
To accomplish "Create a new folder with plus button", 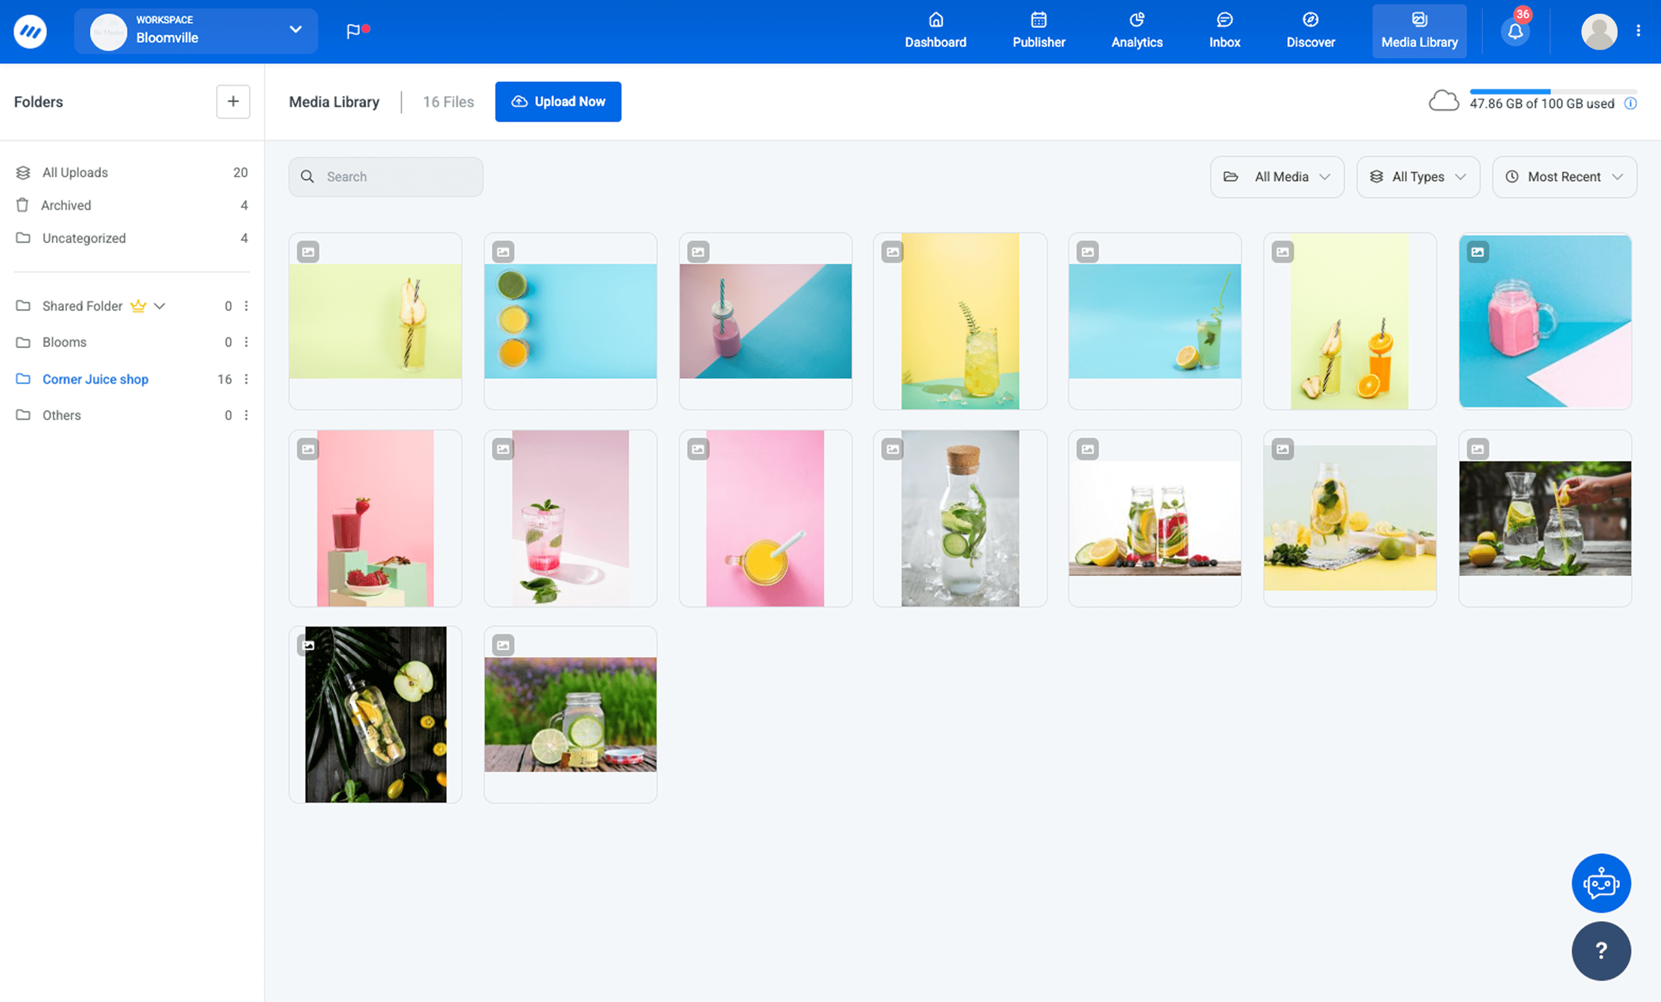I will (x=233, y=101).
